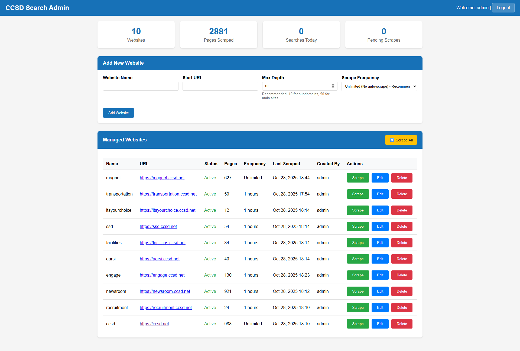Scrape the magnet website

tap(358, 178)
